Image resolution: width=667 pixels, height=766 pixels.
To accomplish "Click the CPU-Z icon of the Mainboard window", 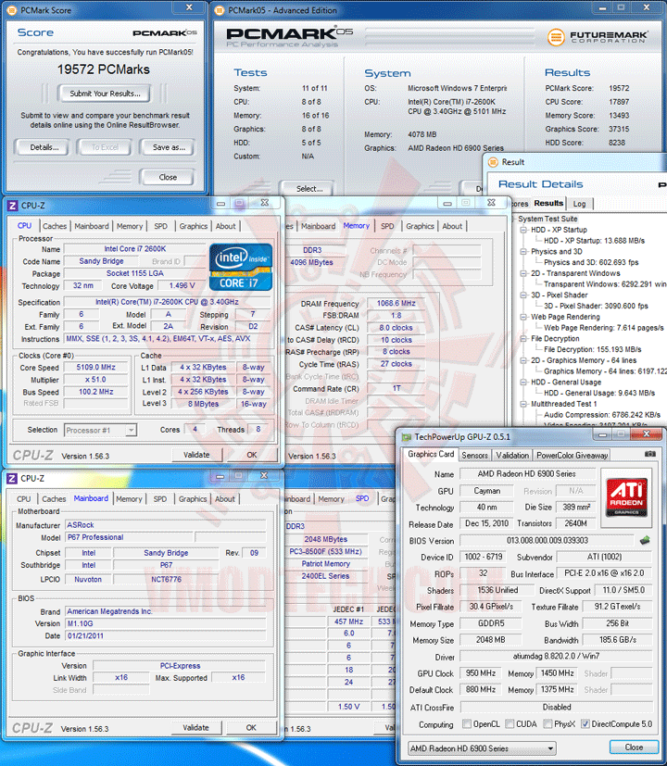I will point(12,478).
